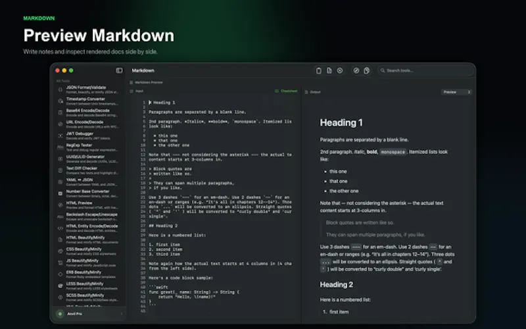Click the HTML Preview icon
526x329 pixels.
pos(60,205)
